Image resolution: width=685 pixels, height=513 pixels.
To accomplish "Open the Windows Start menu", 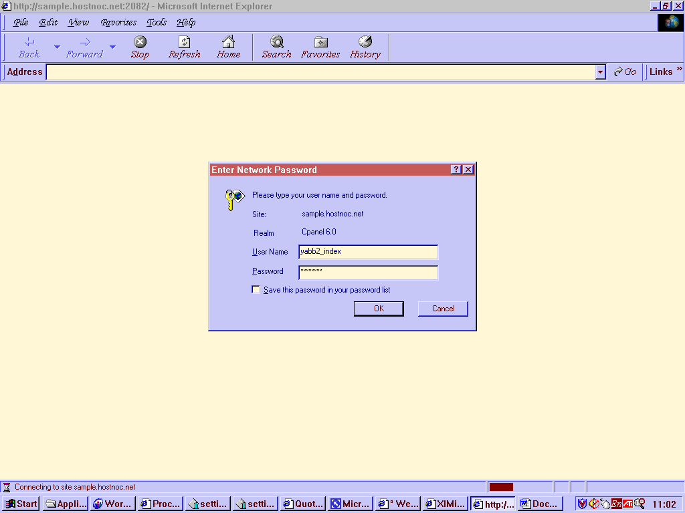I will (x=21, y=504).
